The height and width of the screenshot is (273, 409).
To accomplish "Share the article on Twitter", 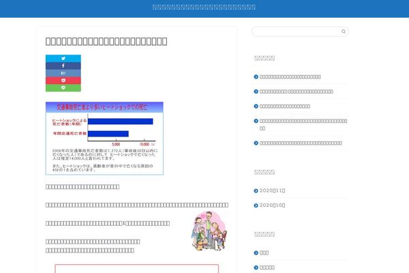I will (x=63, y=59).
